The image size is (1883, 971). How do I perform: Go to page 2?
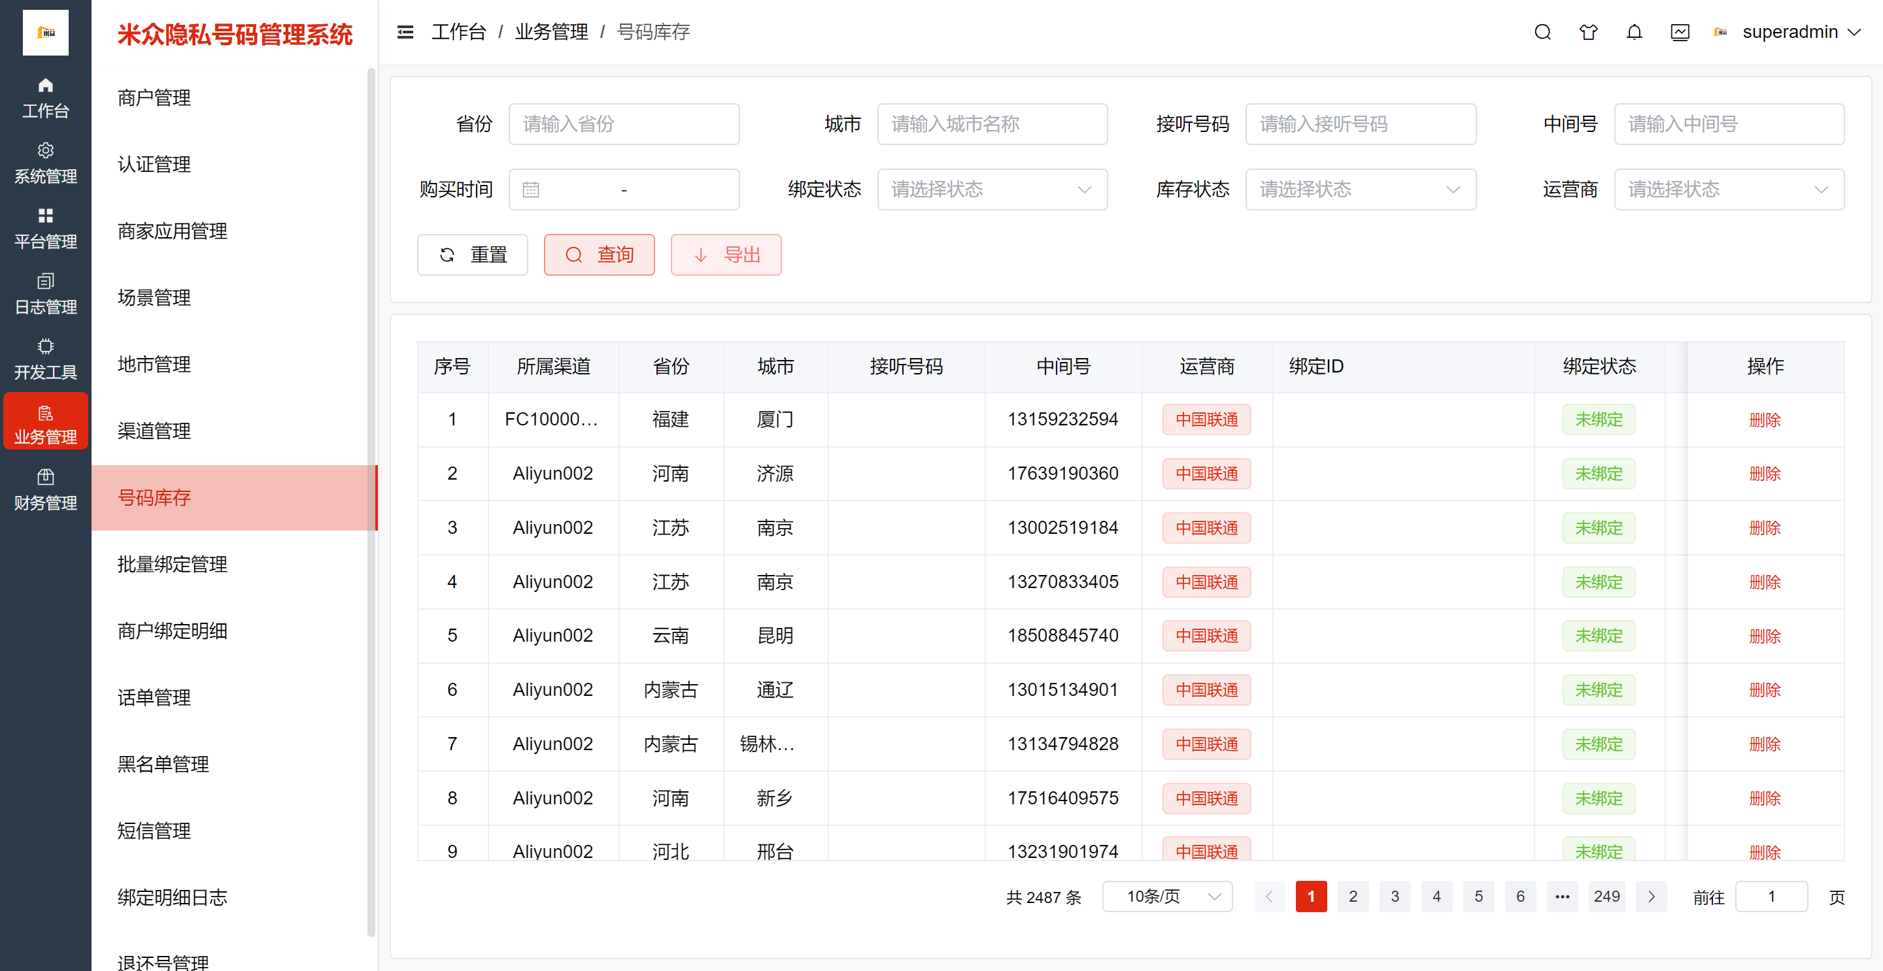(x=1353, y=897)
